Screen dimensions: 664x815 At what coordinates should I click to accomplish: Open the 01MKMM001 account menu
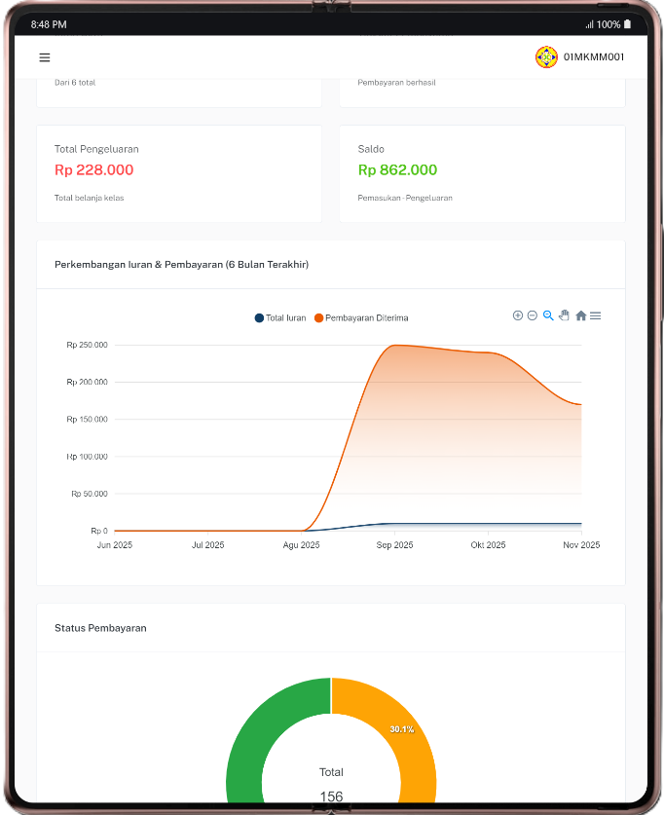click(x=593, y=57)
